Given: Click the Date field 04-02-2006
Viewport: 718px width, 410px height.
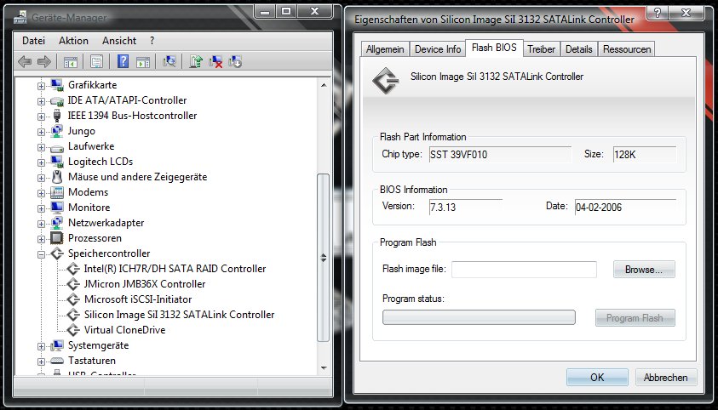Looking at the screenshot, I should pos(625,207).
